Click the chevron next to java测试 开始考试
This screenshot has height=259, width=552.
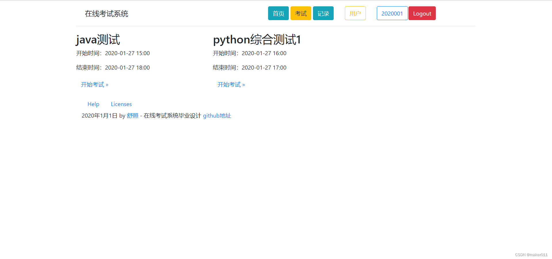click(107, 84)
